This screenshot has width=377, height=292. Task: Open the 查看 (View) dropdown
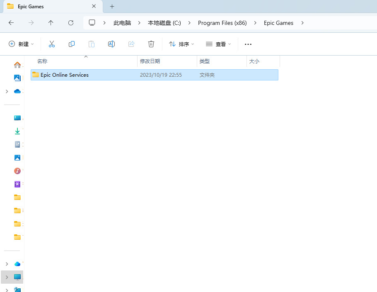218,44
